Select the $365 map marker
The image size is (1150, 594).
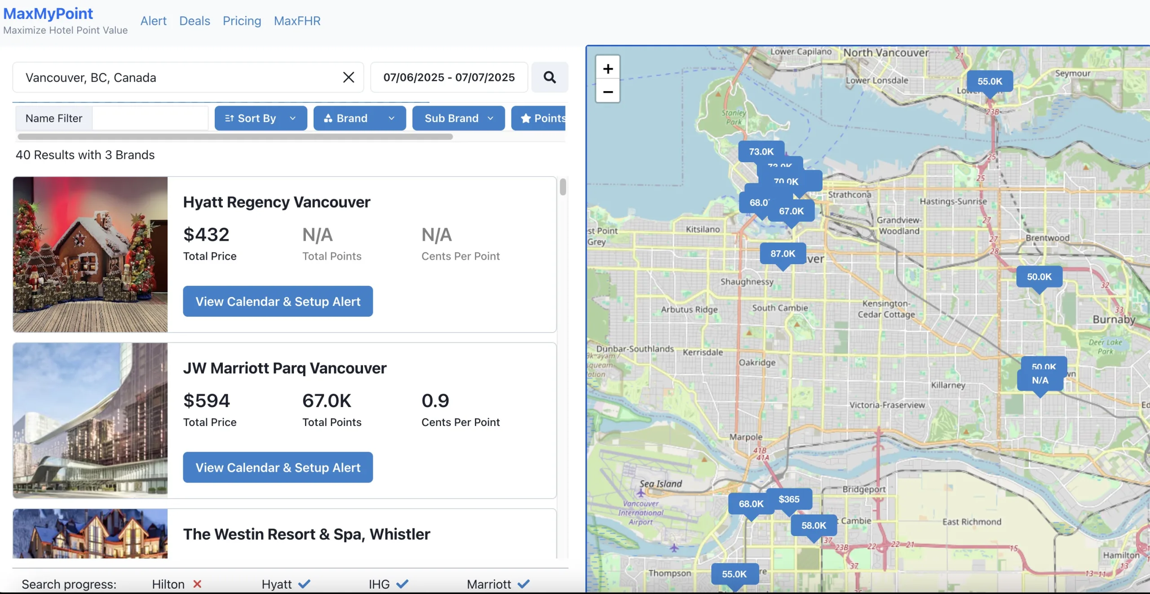point(789,499)
